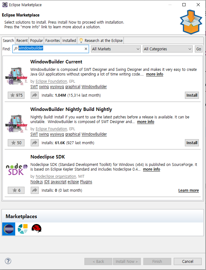Switch to the Installed tab
The height and width of the screenshot is (270, 206).
(x=69, y=41)
